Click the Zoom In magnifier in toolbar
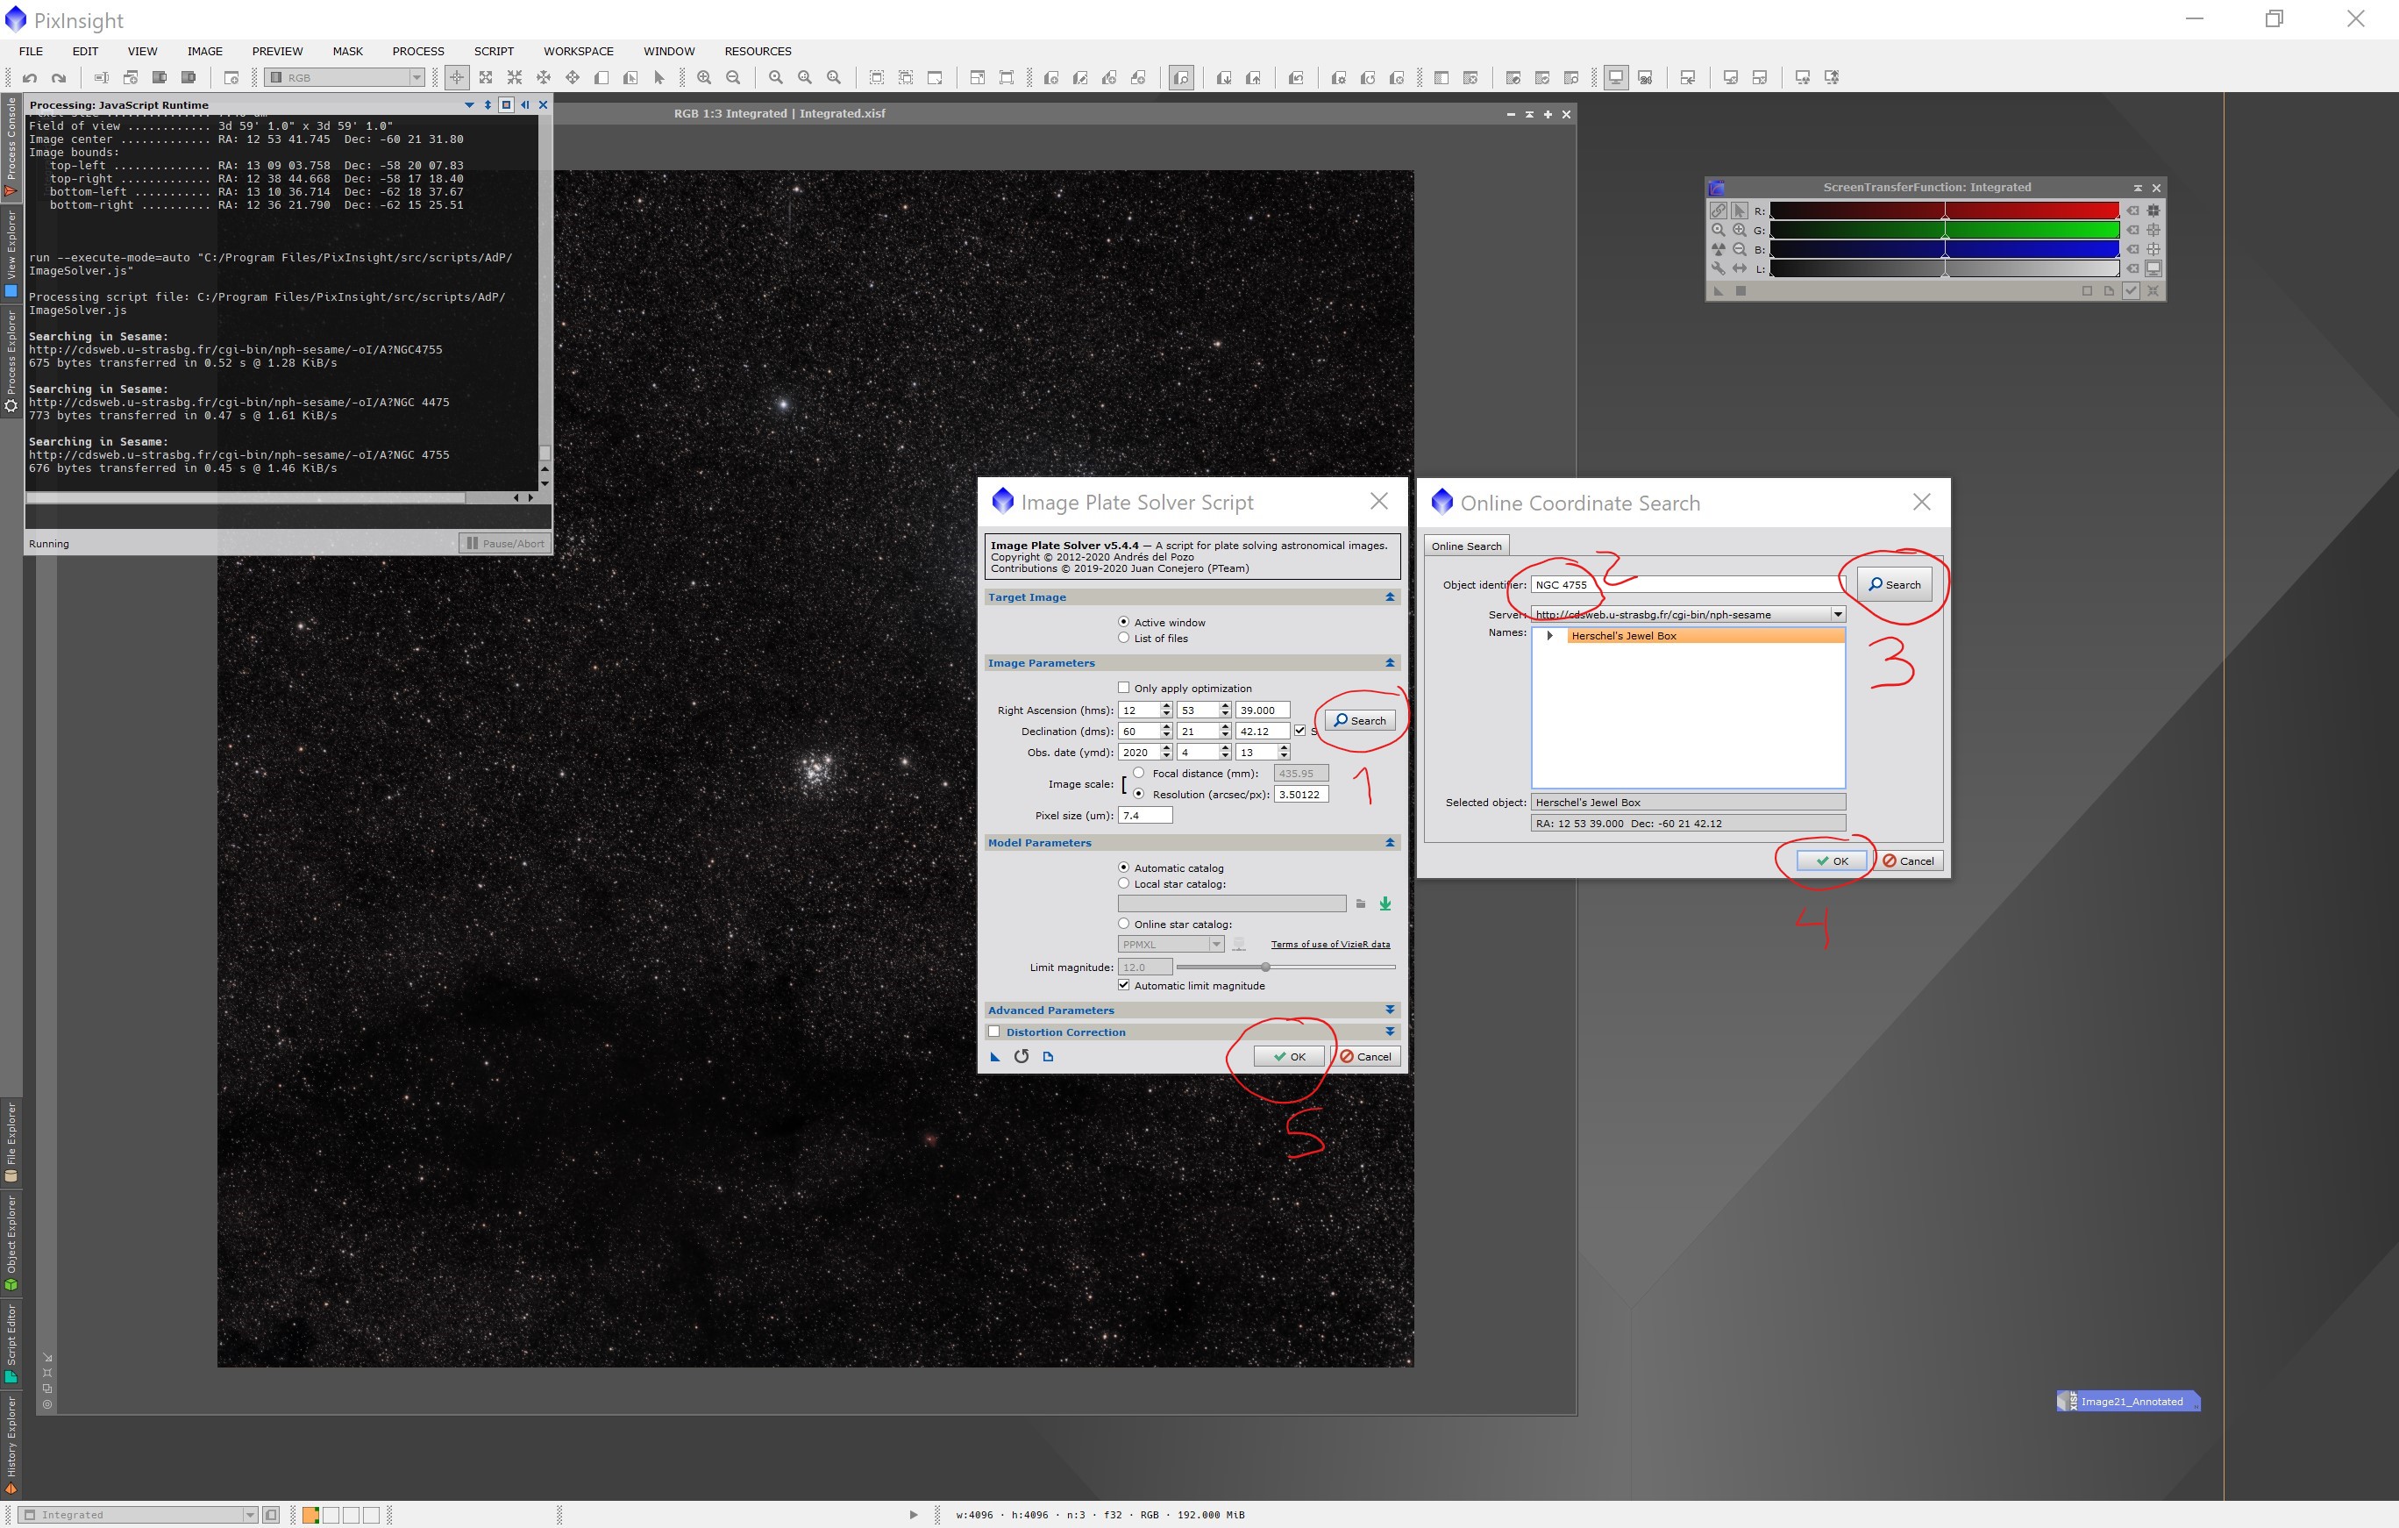Viewport: 2399px width, 1528px height. 704,78
